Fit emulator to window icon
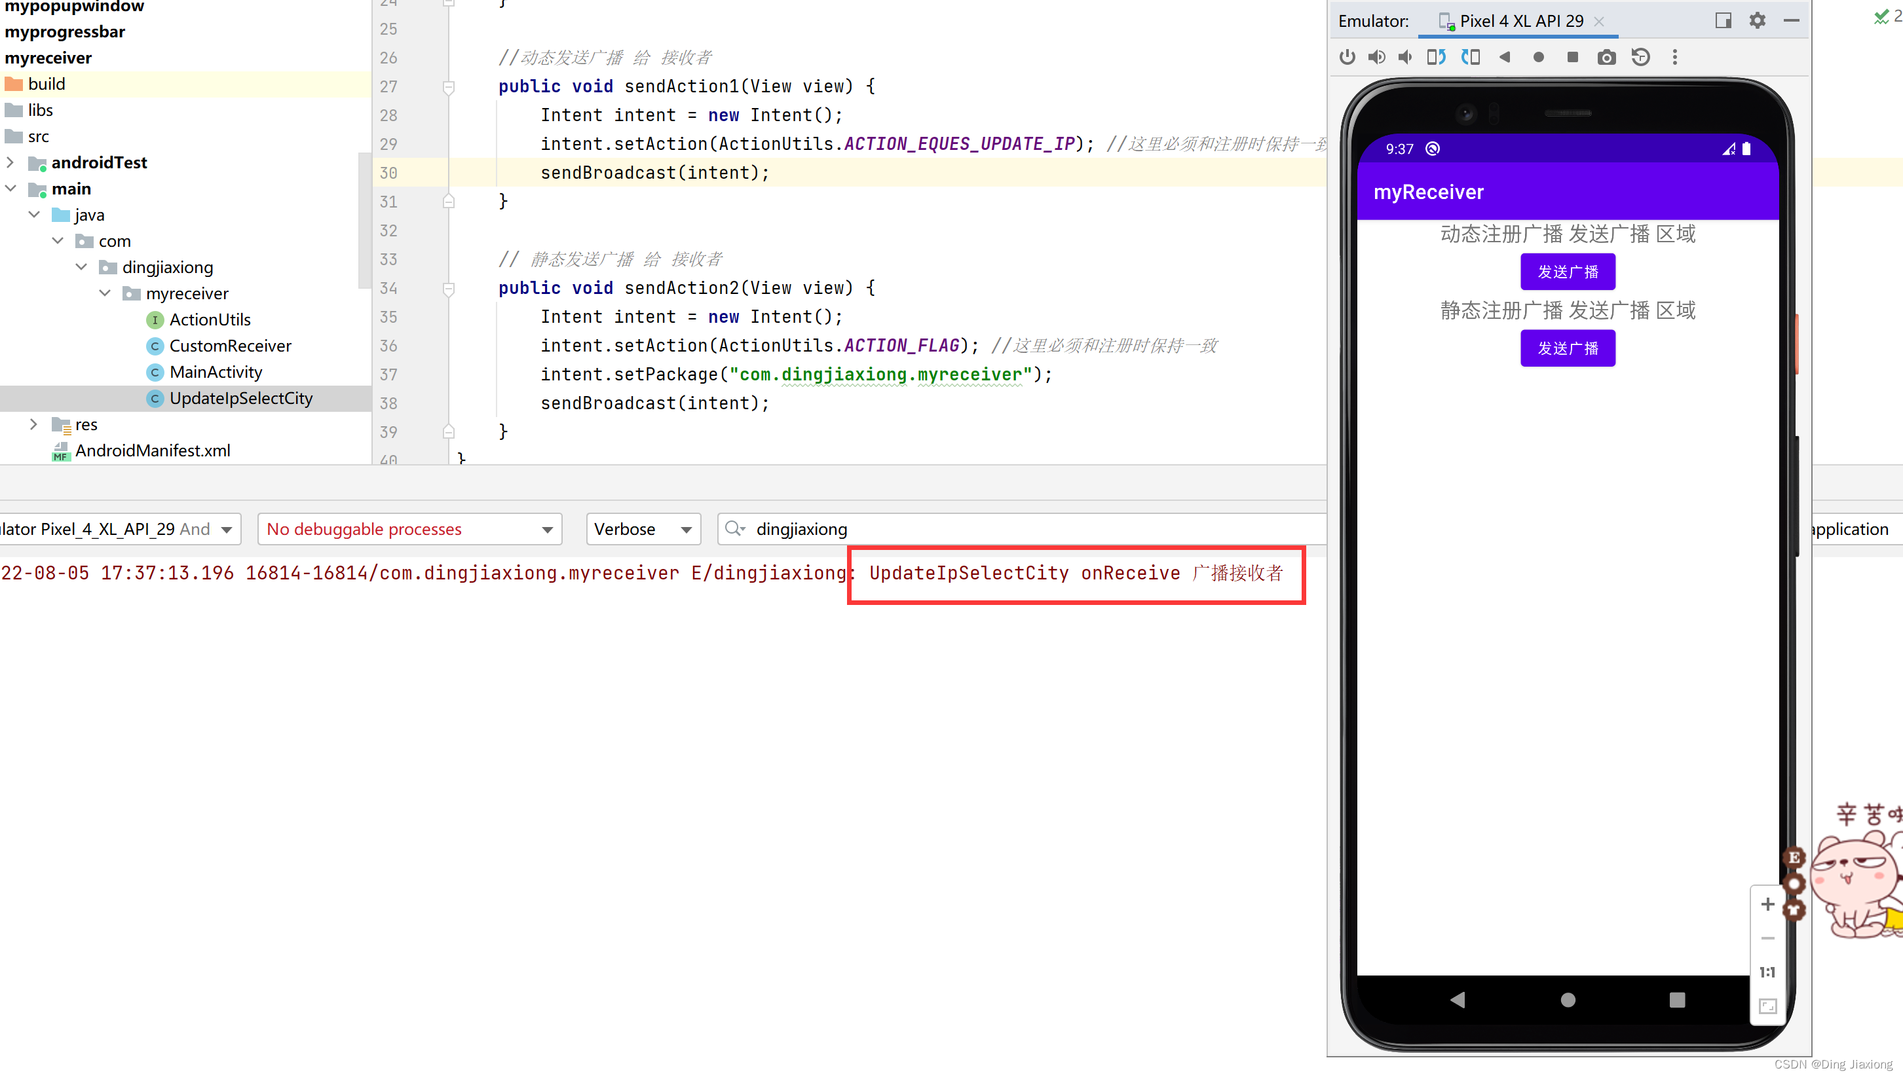Image resolution: width=1903 pixels, height=1077 pixels. (x=1767, y=1006)
